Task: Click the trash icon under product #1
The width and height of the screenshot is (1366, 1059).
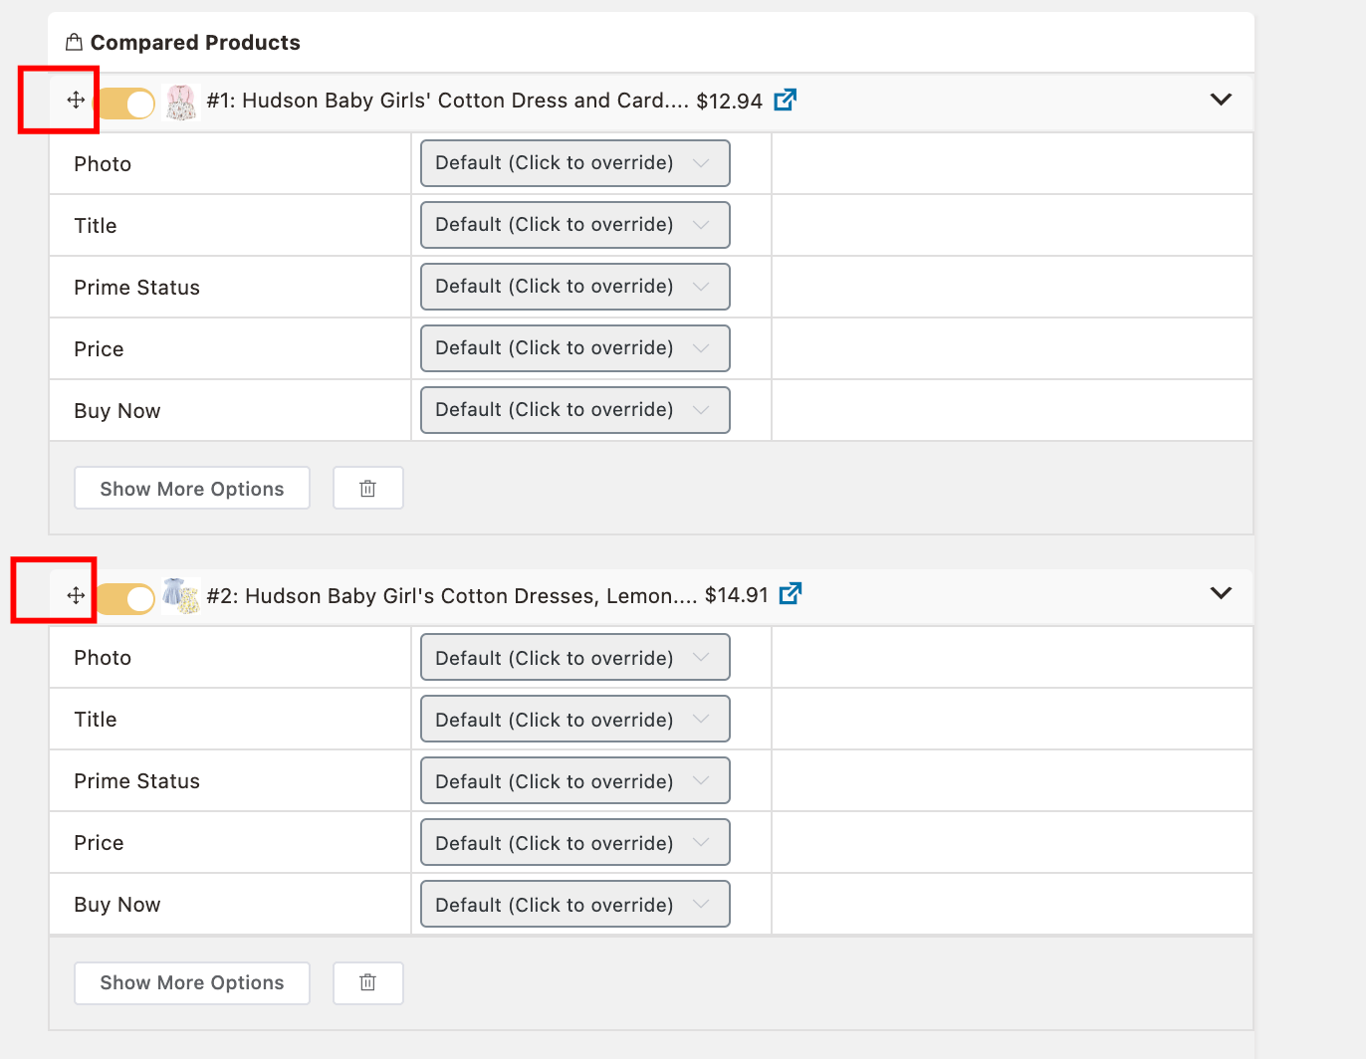Action: tap(368, 488)
